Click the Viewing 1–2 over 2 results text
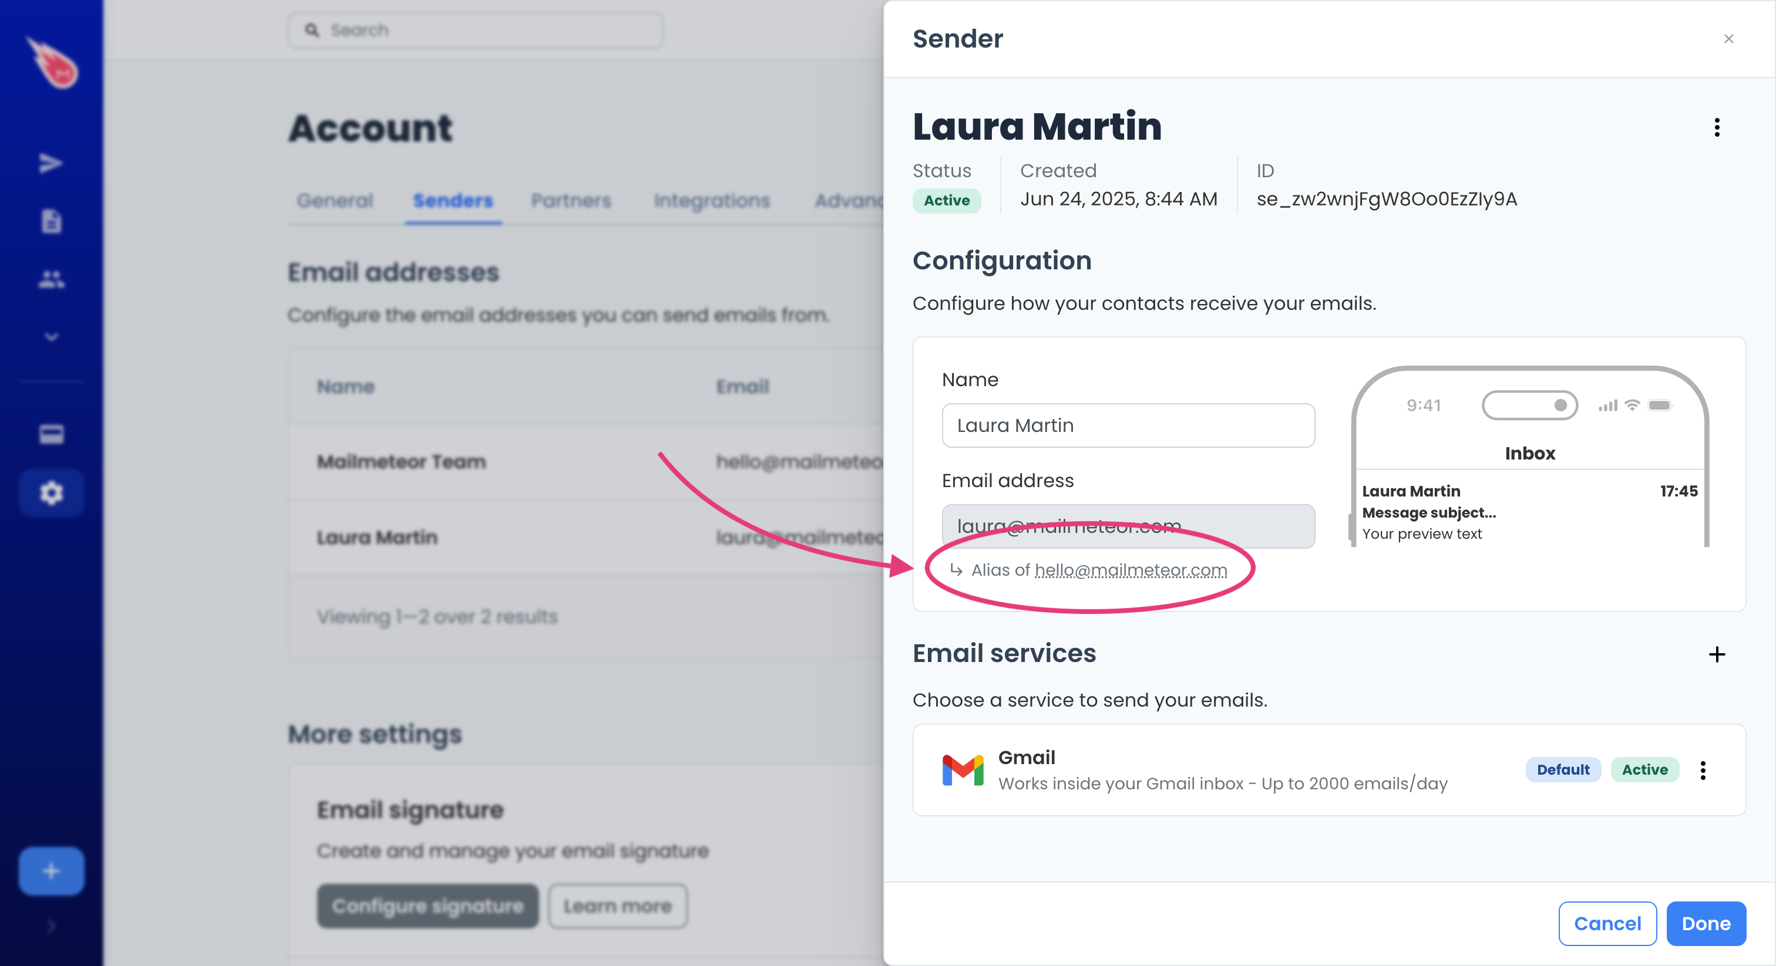1776x966 pixels. point(436,617)
